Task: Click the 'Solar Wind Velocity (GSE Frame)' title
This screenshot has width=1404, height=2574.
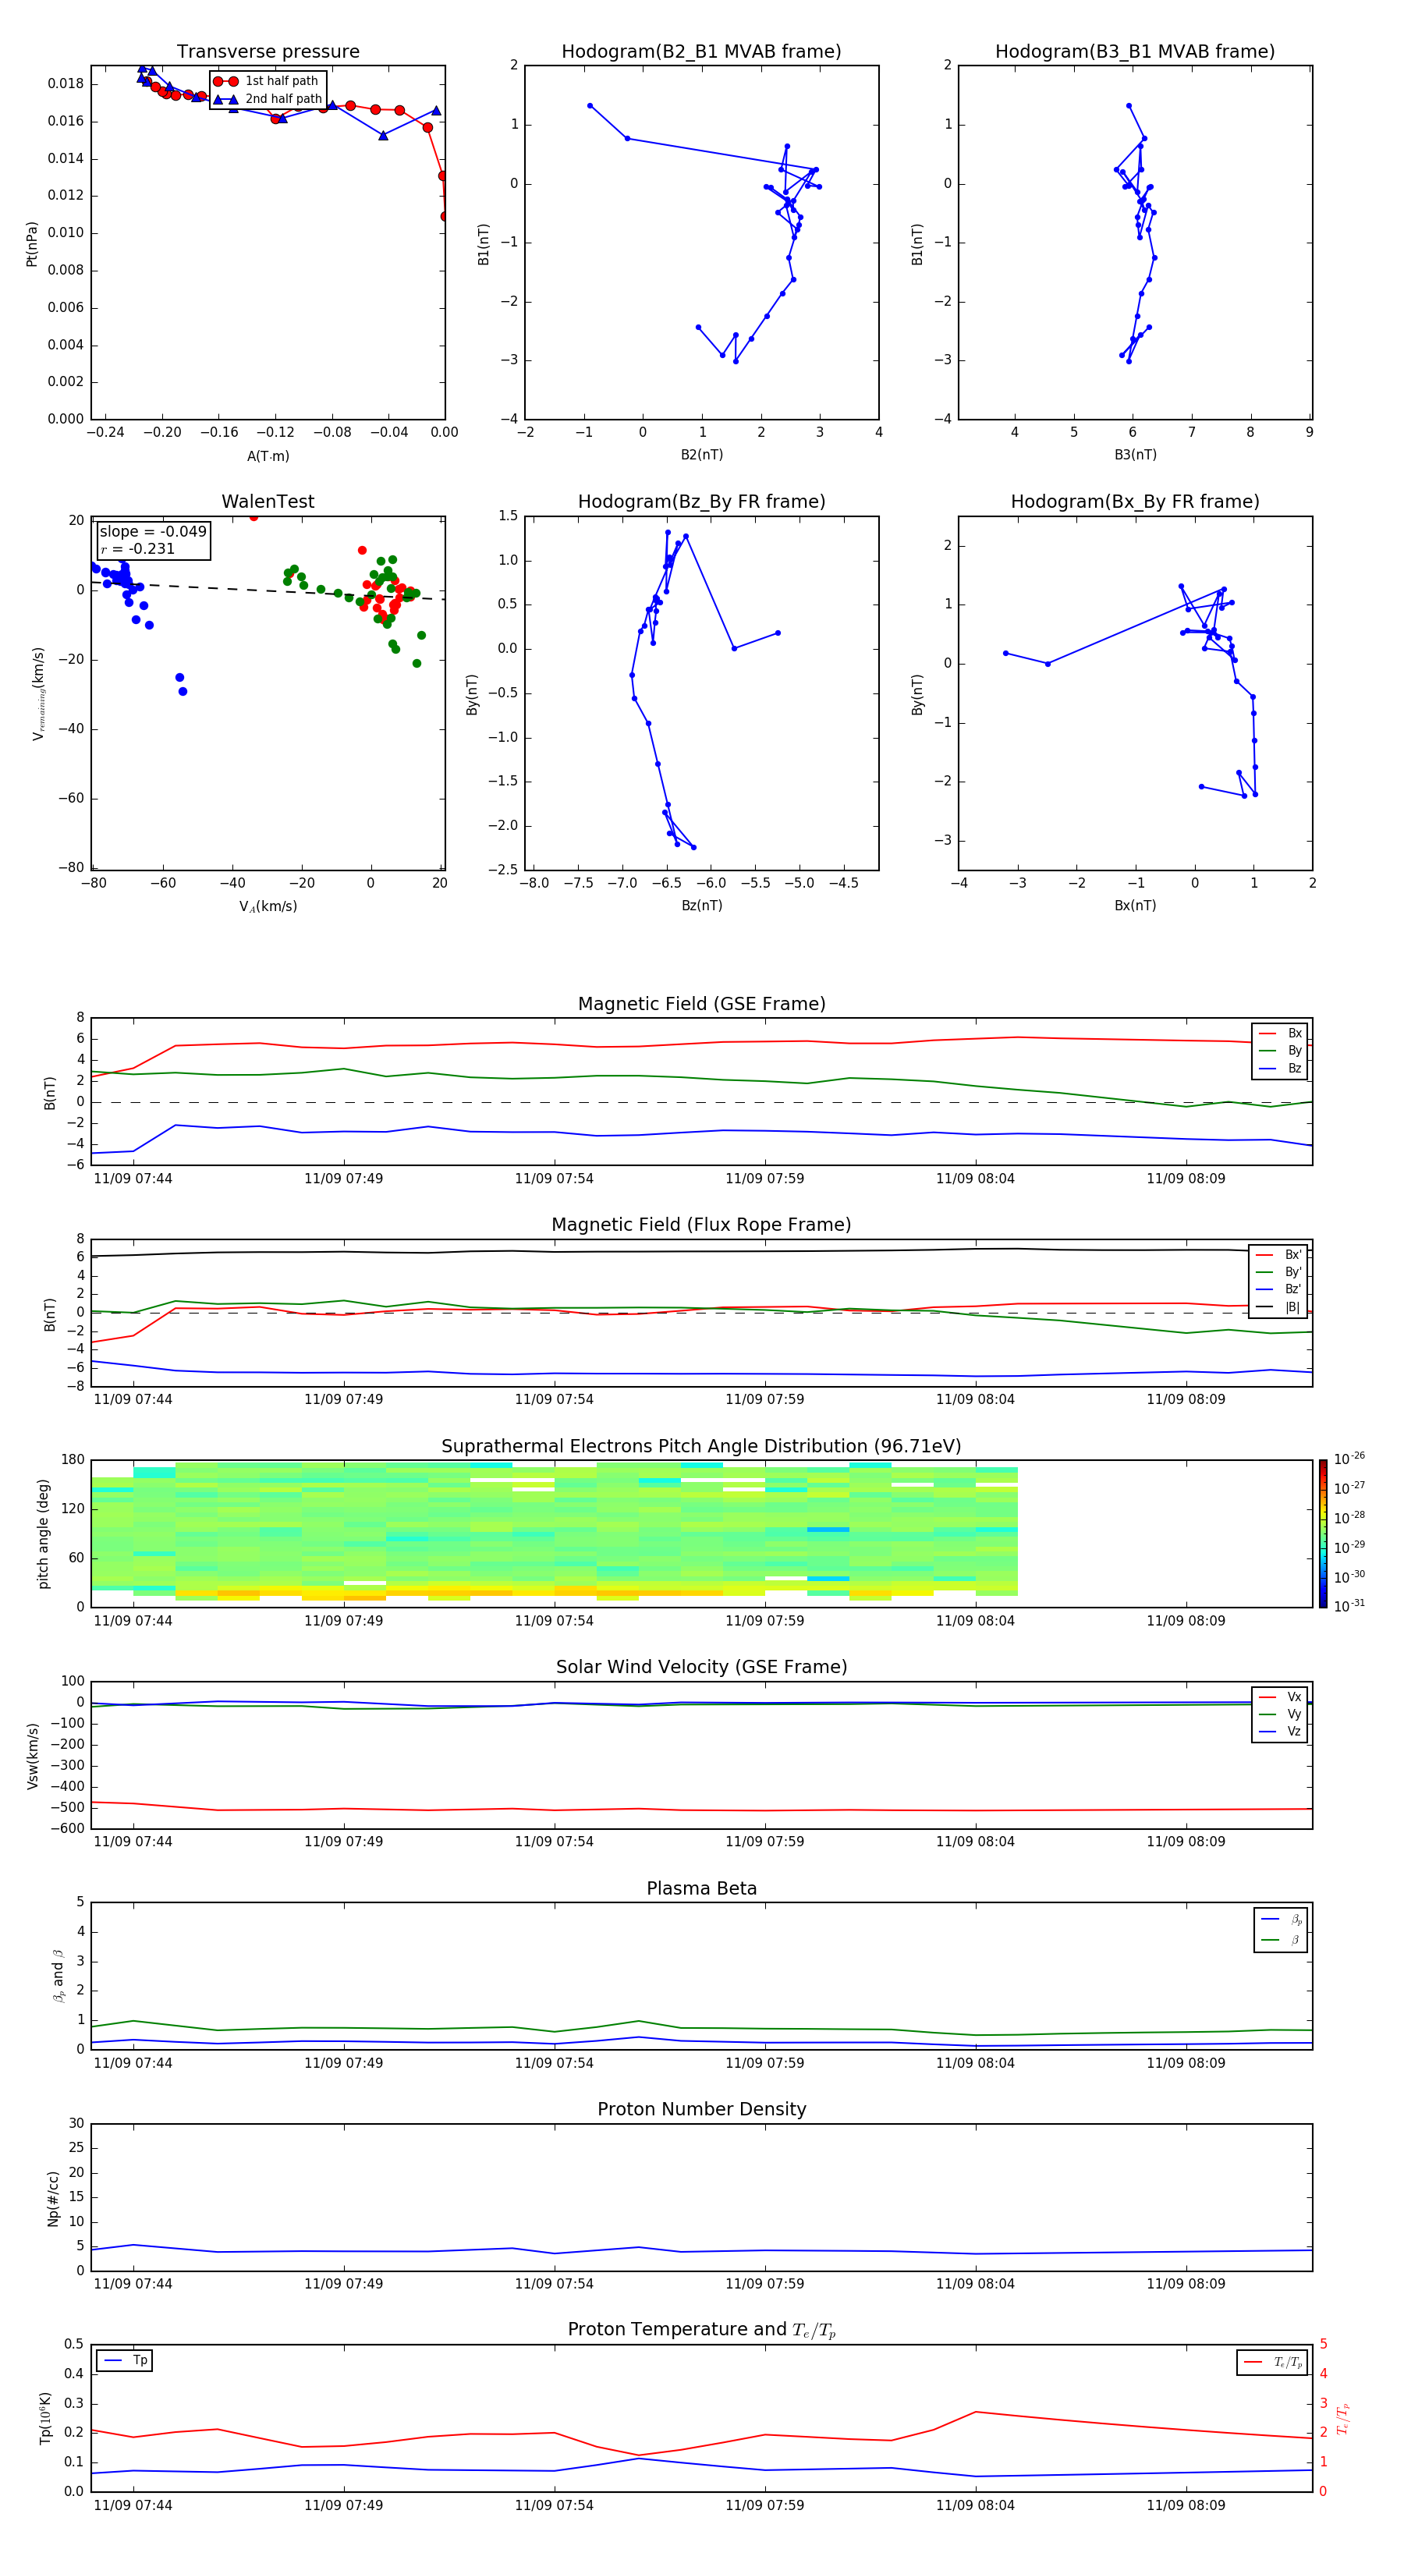Action: (x=701, y=1667)
